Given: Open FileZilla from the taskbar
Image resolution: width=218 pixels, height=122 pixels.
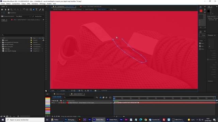Looking at the screenshot, I should pyautogui.click(x=164, y=120).
